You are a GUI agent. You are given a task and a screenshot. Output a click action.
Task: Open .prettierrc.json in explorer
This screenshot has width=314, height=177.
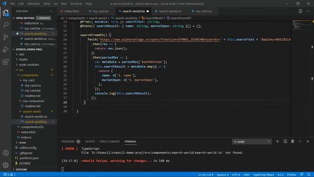click(29, 158)
